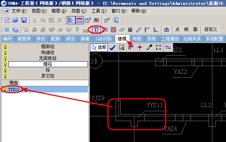Click the Save floppy disk icon
The width and height of the screenshot is (226, 142).
point(24,20)
